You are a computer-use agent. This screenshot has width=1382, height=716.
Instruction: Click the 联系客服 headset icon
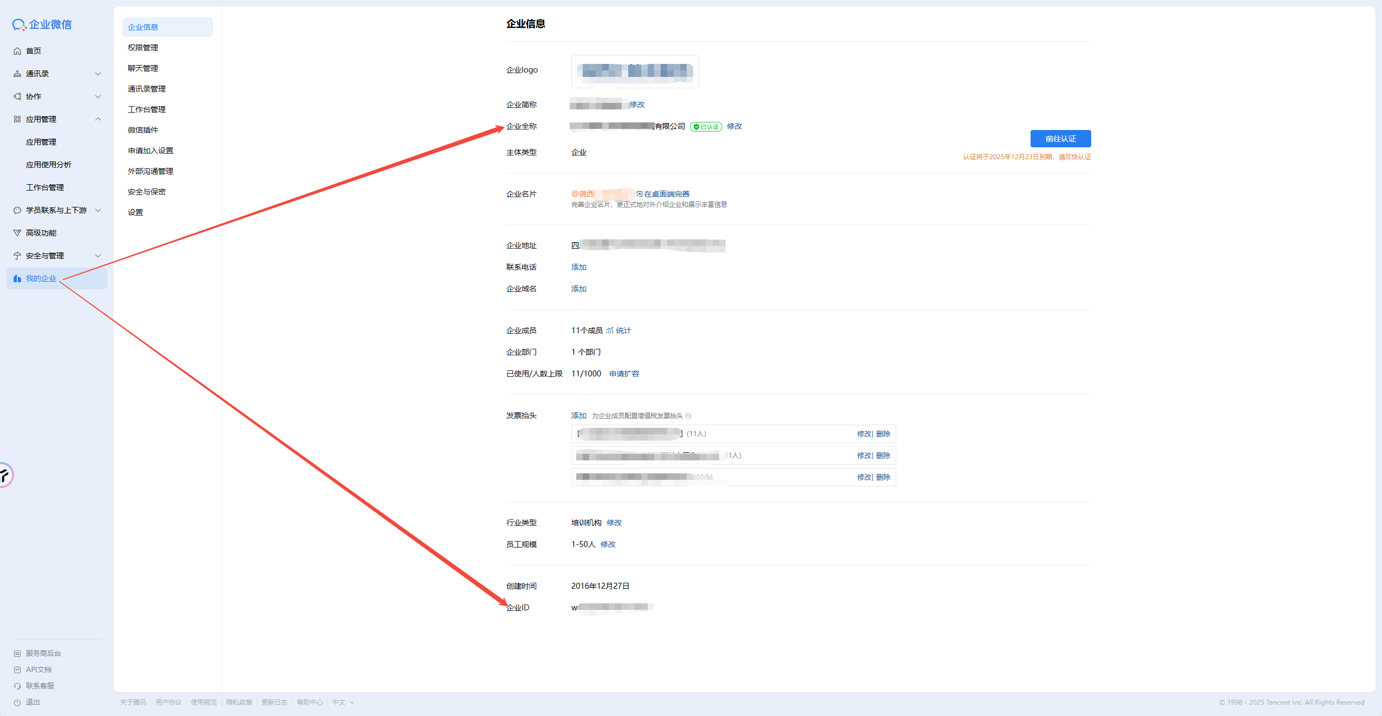tap(17, 686)
